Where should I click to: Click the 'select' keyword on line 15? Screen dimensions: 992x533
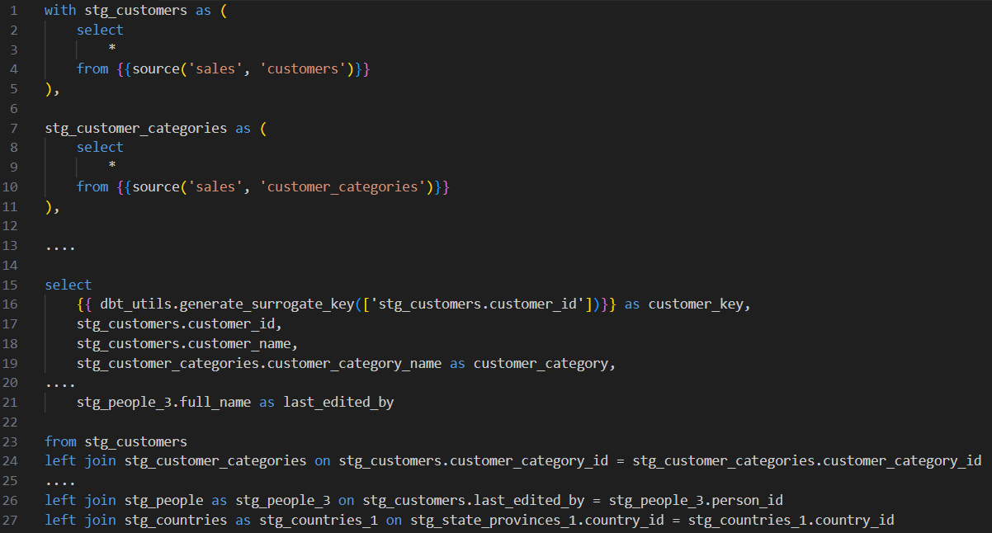coord(68,285)
